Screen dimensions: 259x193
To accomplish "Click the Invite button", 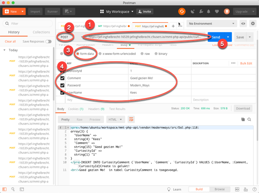I will point(145,12).
